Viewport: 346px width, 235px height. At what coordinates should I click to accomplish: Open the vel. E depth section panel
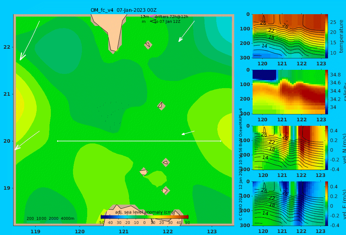click(289, 204)
